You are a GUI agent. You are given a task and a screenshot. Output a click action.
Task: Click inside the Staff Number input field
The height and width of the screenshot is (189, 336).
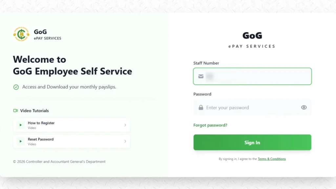[x=252, y=76]
